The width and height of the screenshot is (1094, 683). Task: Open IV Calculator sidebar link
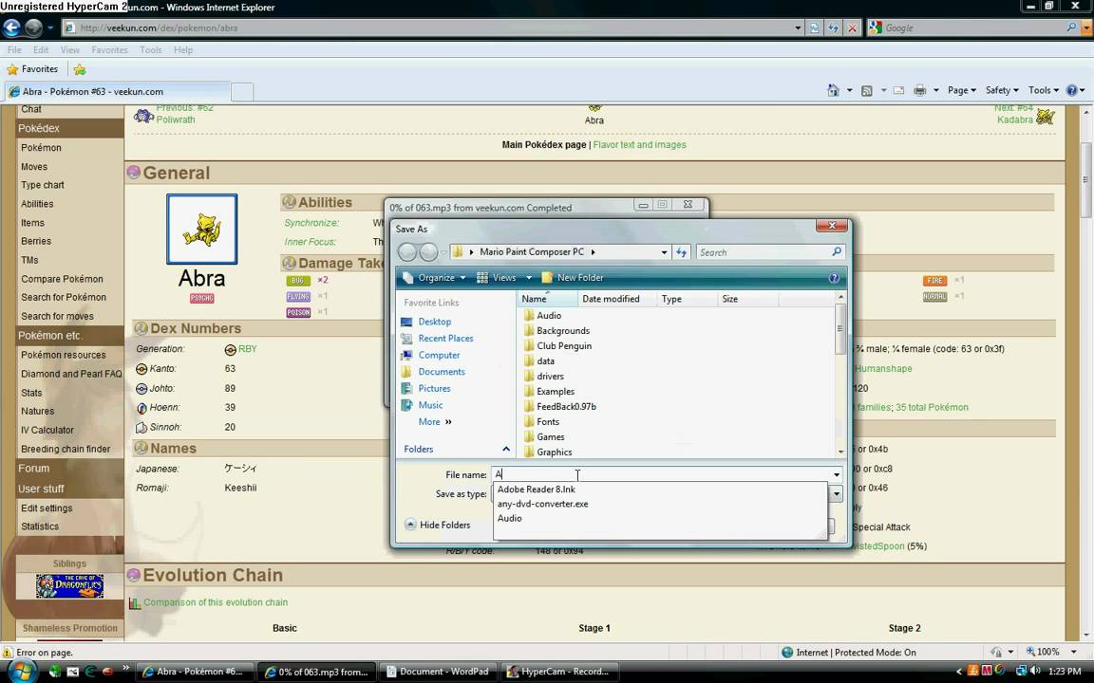point(47,431)
